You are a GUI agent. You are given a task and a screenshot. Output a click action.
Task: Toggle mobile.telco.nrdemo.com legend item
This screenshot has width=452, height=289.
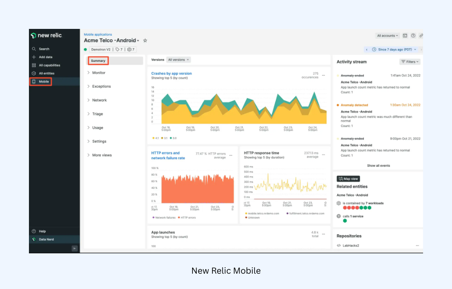(262, 214)
